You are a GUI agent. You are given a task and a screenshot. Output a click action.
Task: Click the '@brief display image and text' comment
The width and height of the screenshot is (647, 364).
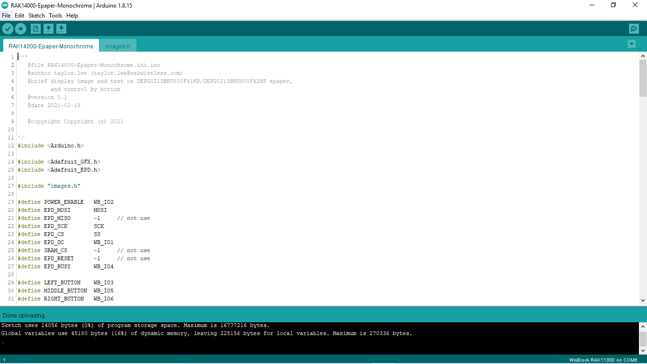[x=160, y=81]
